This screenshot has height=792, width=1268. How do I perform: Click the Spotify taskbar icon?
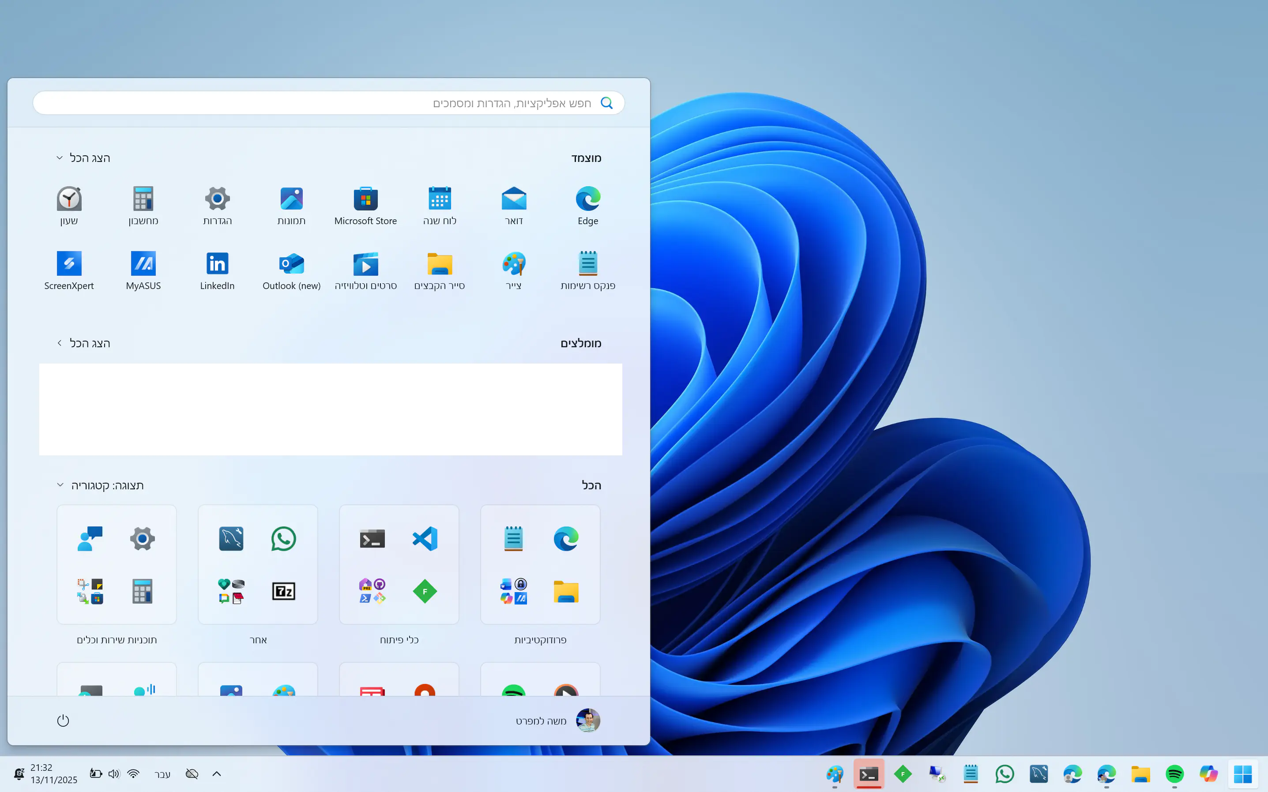tap(1174, 773)
